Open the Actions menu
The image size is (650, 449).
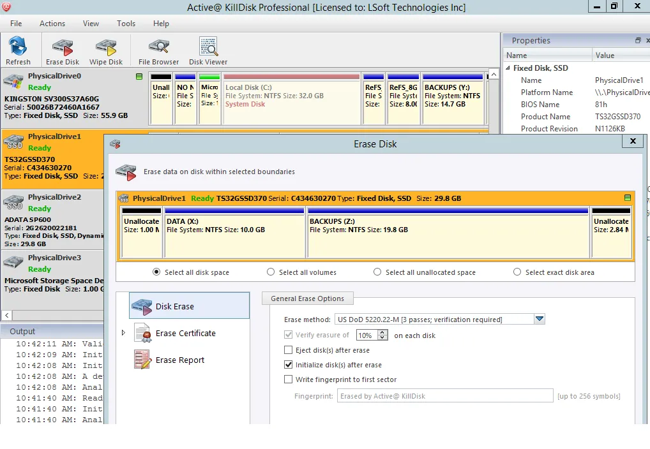pyautogui.click(x=52, y=24)
